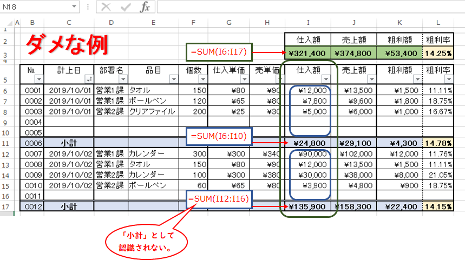Click the Cancel X icon in formula bar
This screenshot has width=465, height=260.
point(106,7)
